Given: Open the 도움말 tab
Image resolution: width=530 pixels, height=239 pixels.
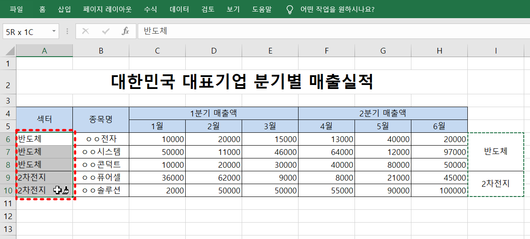Looking at the screenshot, I should coord(262,9).
